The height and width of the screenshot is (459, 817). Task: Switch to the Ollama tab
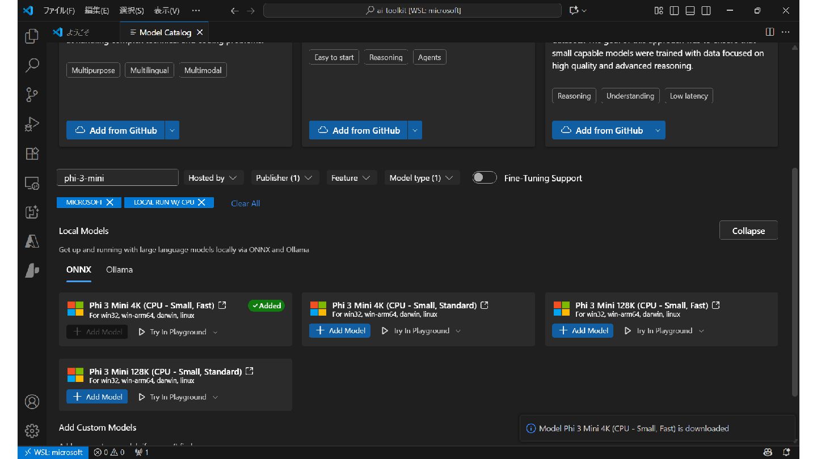point(119,270)
